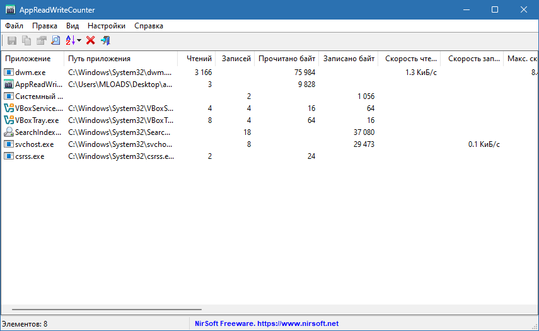Image resolution: width=539 pixels, height=331 pixels.
Task: Click the horizontal scrollbar thumb
Action: point(106,310)
